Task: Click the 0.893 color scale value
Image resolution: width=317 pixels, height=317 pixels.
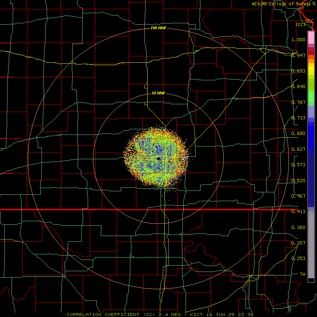Action: tap(298, 71)
